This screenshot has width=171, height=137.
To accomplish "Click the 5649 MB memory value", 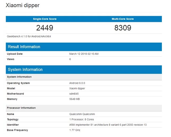I will 75,99.
